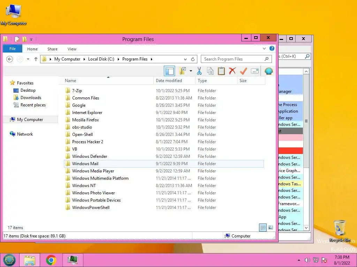Sort by the Name column header
The height and width of the screenshot is (267, 357).
click(x=107, y=81)
